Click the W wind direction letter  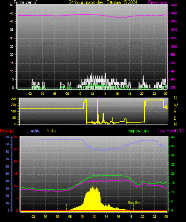coord(176,105)
